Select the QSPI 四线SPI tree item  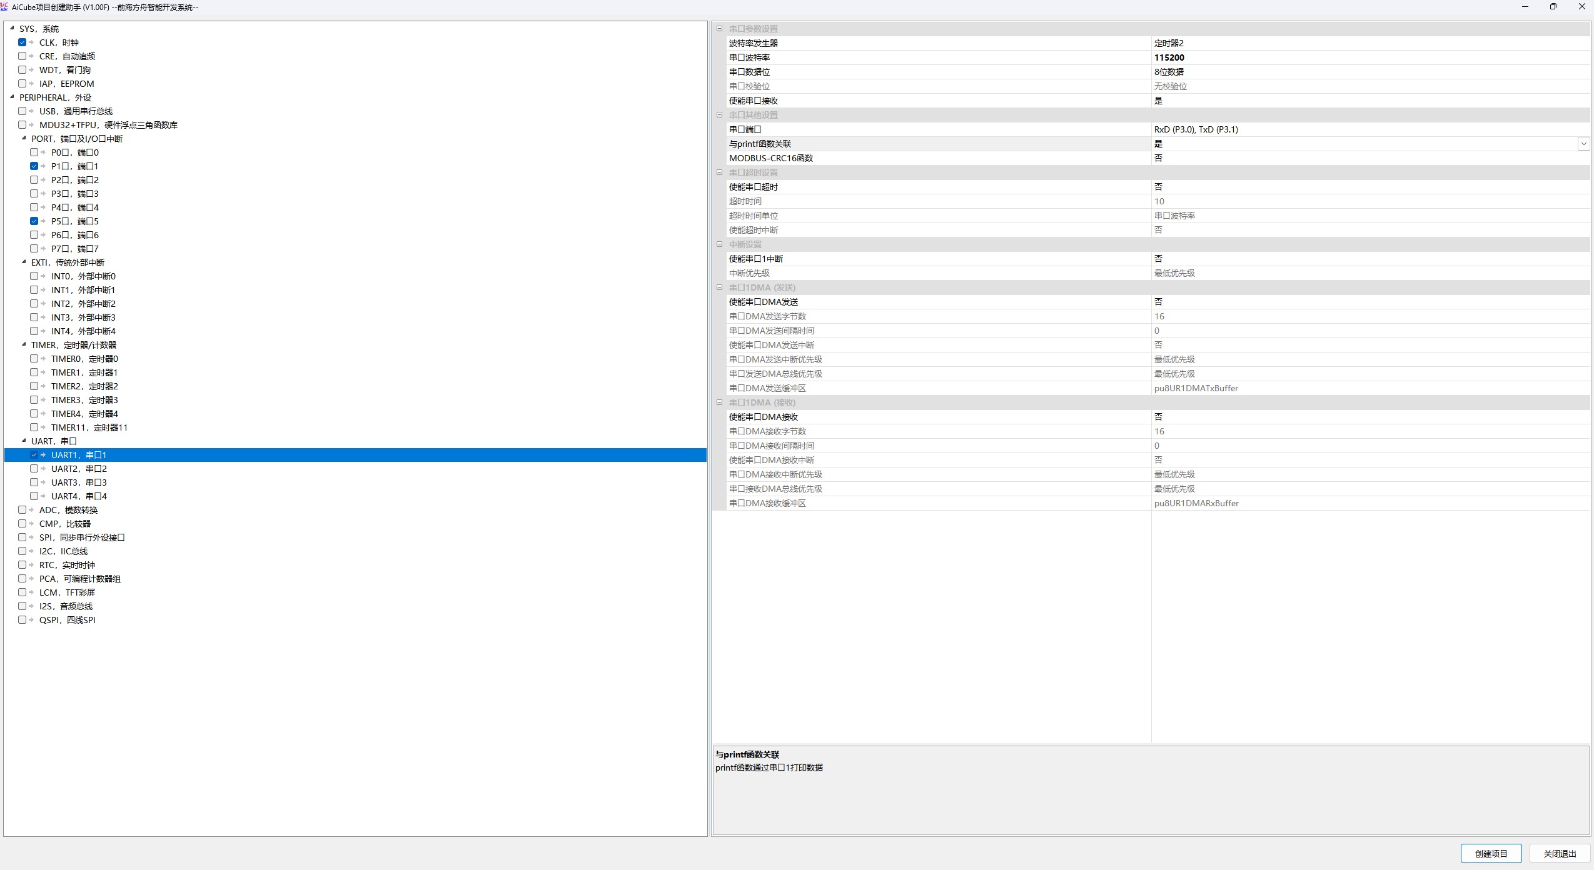[x=67, y=620]
